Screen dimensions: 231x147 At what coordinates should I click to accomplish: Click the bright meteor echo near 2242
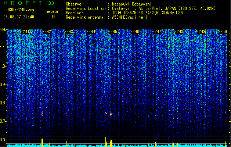pos(42,114)
